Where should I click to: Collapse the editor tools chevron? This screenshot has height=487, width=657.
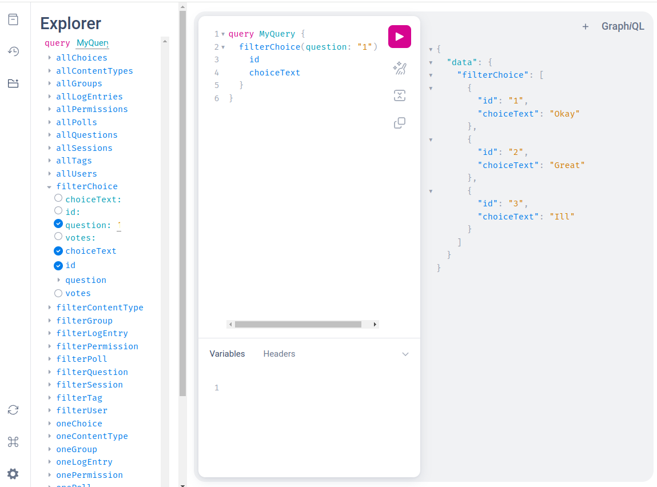click(405, 354)
